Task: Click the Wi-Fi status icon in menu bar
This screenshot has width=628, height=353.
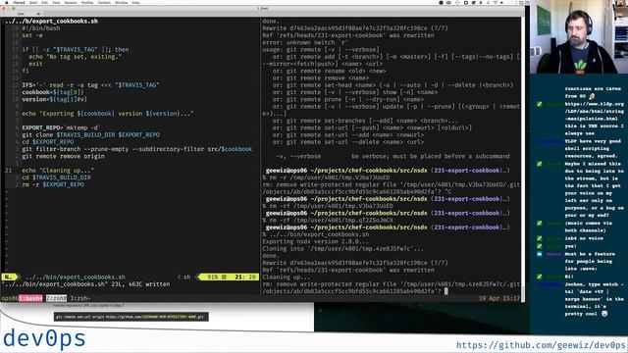Action: [x=495, y=2]
